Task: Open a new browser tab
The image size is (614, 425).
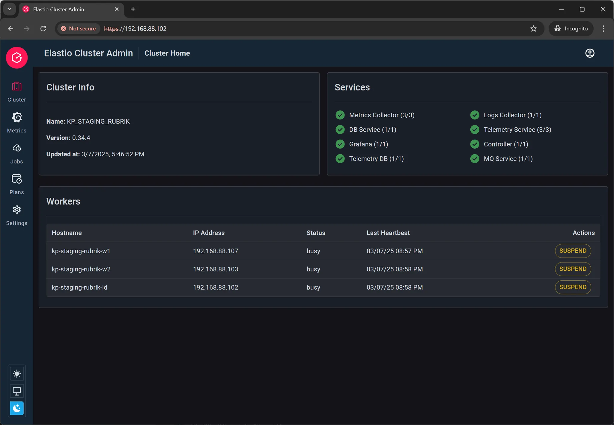Action: (x=133, y=9)
